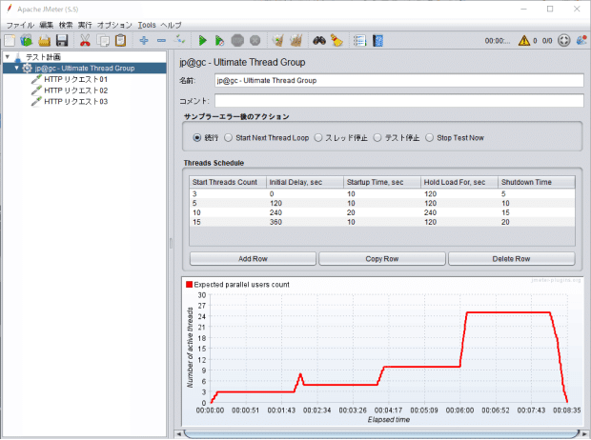Click the Shutdown Time column header
This screenshot has width=591, height=440.
coord(537,182)
